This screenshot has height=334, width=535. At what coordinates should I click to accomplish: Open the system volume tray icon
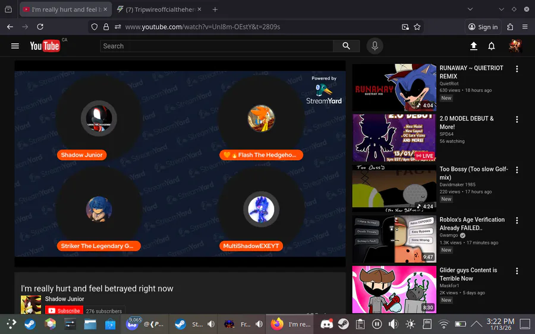(394, 324)
